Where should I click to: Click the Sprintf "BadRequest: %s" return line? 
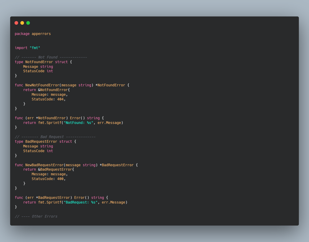tap(75, 202)
